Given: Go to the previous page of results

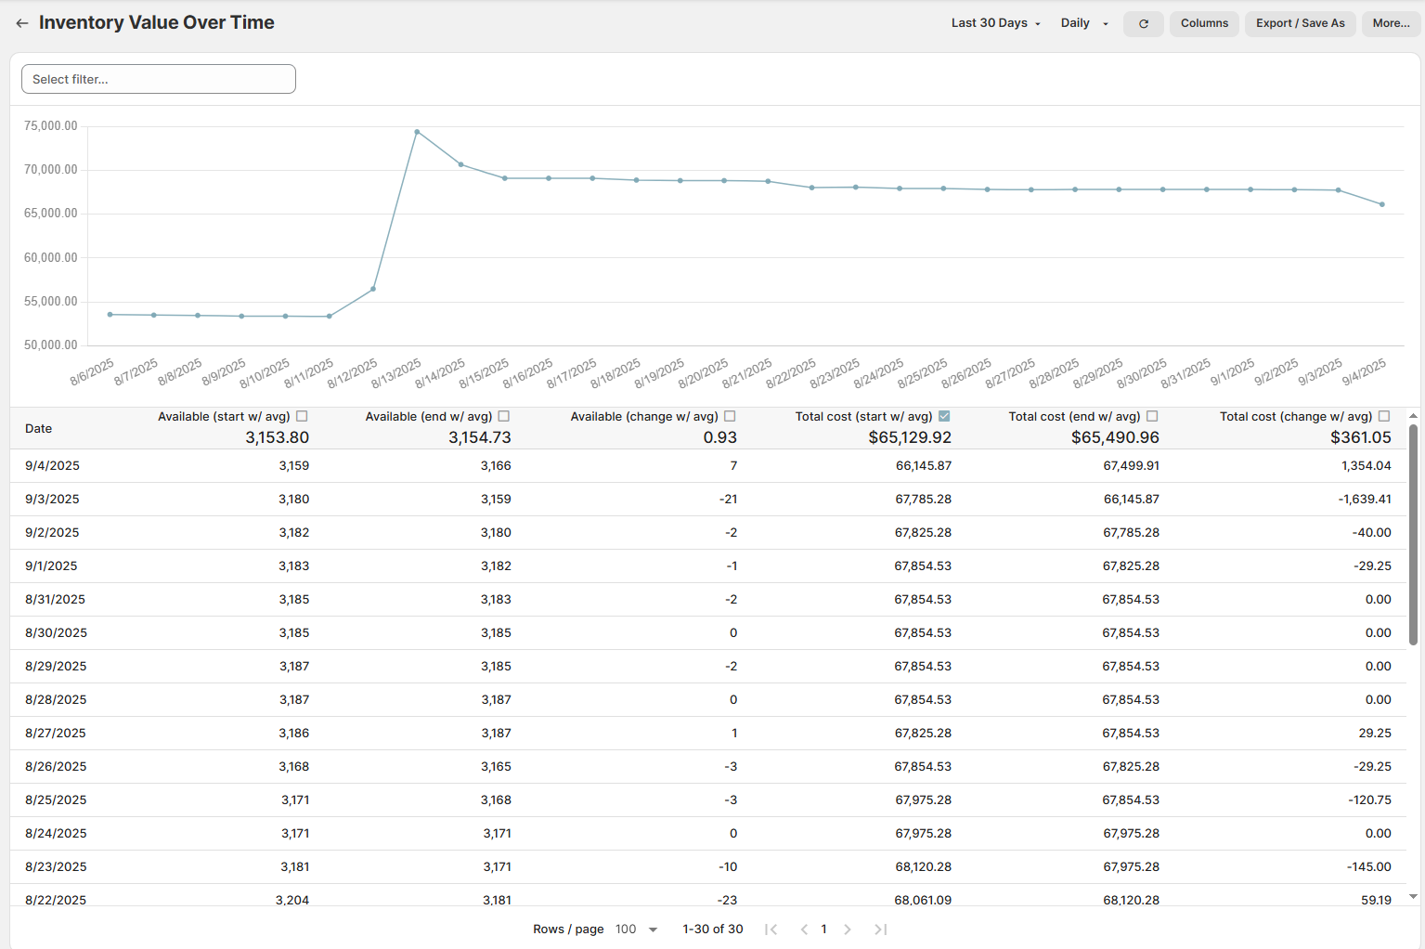Looking at the screenshot, I should pos(804,929).
